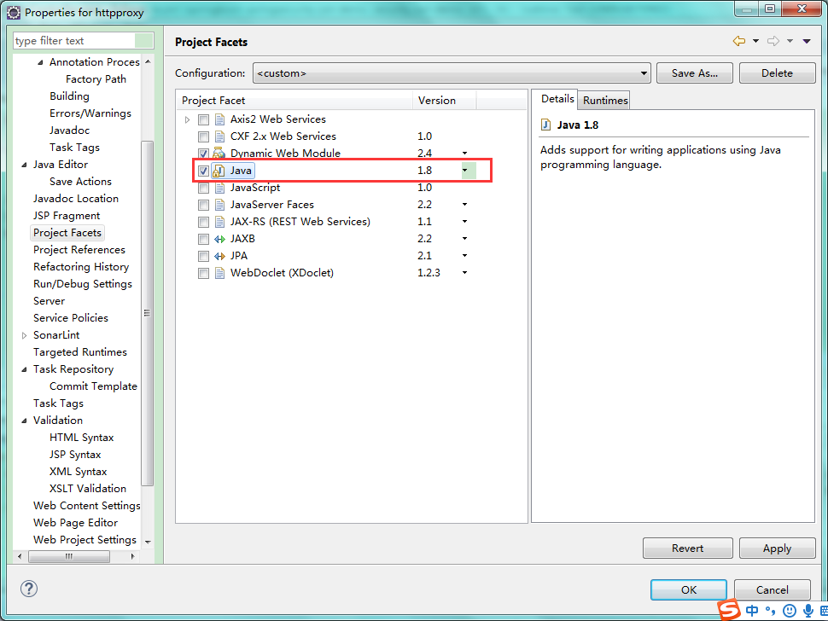Tick the JAX-RS checkbox
Image resolution: width=828 pixels, height=621 pixels.
click(x=203, y=222)
